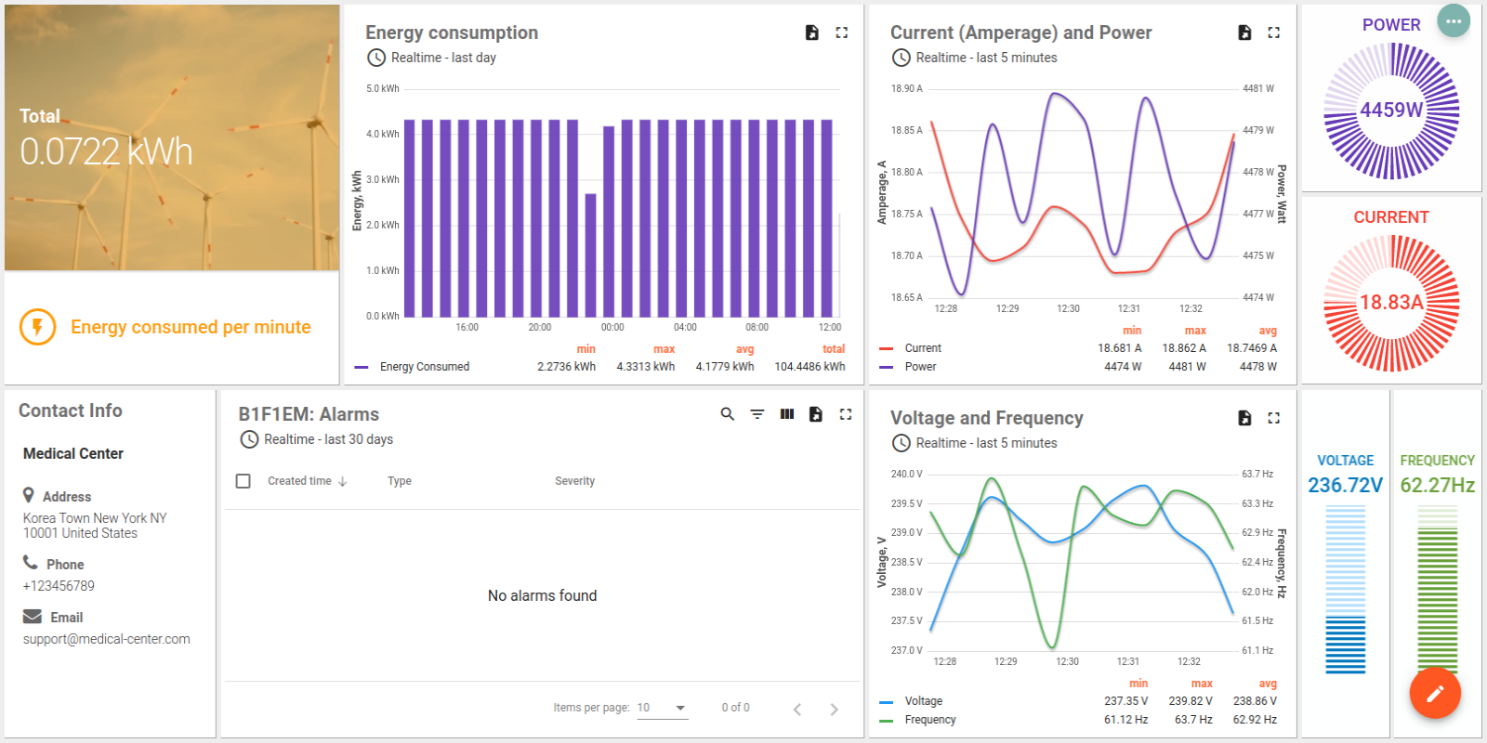Export Current and Power widget data
The image size is (1487, 743).
(x=1244, y=33)
